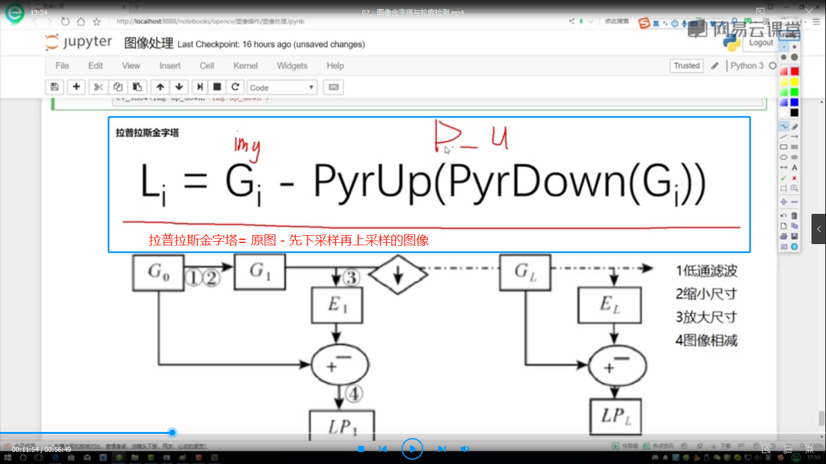Open the Kernel menu
Screen dimensions: 826x464
click(246, 66)
